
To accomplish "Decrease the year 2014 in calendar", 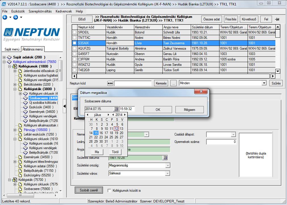I will tap(113, 115).
